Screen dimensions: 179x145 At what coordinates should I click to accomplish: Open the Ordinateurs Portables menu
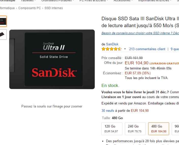pyautogui.click(x=58, y=1)
